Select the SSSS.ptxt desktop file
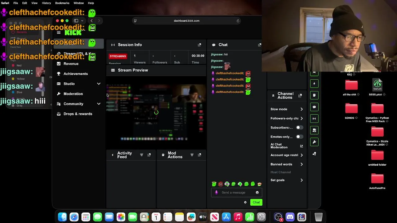The width and height of the screenshot is (397, 223). point(377,87)
